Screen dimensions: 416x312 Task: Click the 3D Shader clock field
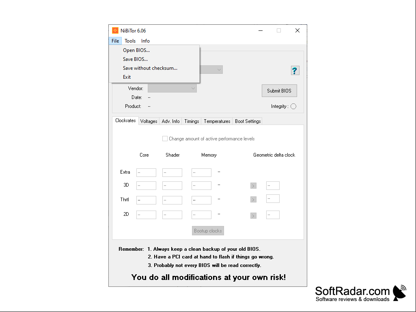172,185
